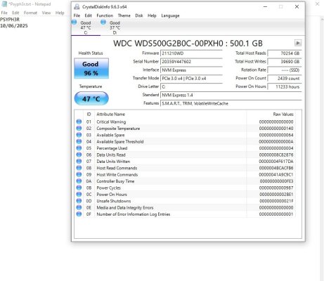Open Notepad File menu

4,13
